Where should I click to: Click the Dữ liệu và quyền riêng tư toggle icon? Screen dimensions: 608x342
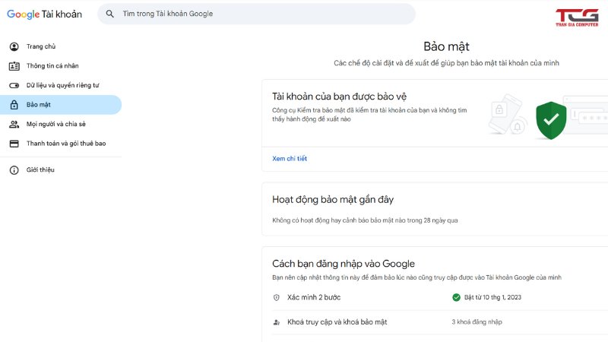(14, 85)
